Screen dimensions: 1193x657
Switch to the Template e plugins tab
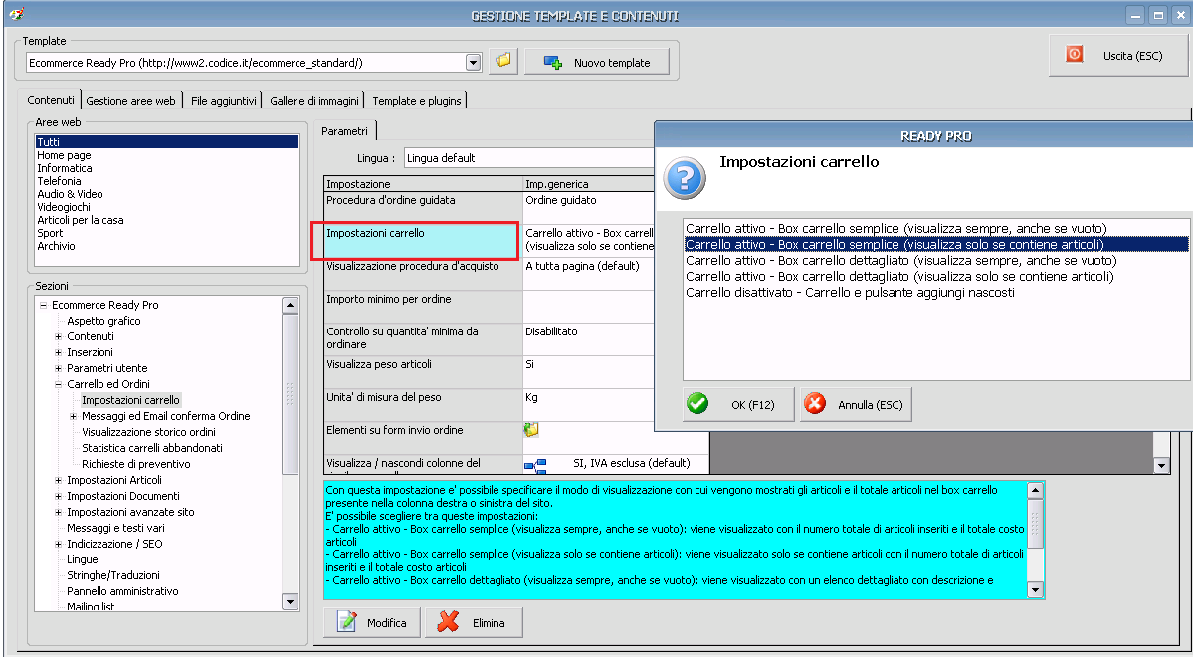(417, 101)
